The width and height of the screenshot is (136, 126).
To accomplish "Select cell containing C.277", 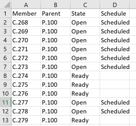I will (26, 102).
